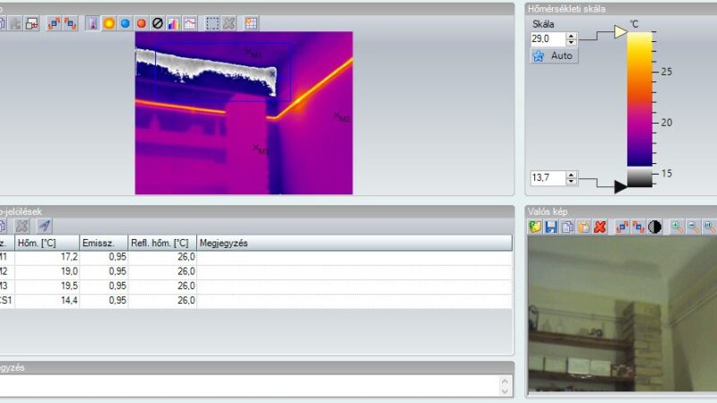The height and width of the screenshot is (403, 717).
Task: Zoom in on the real image with the plus magnifier
Action: click(x=677, y=227)
